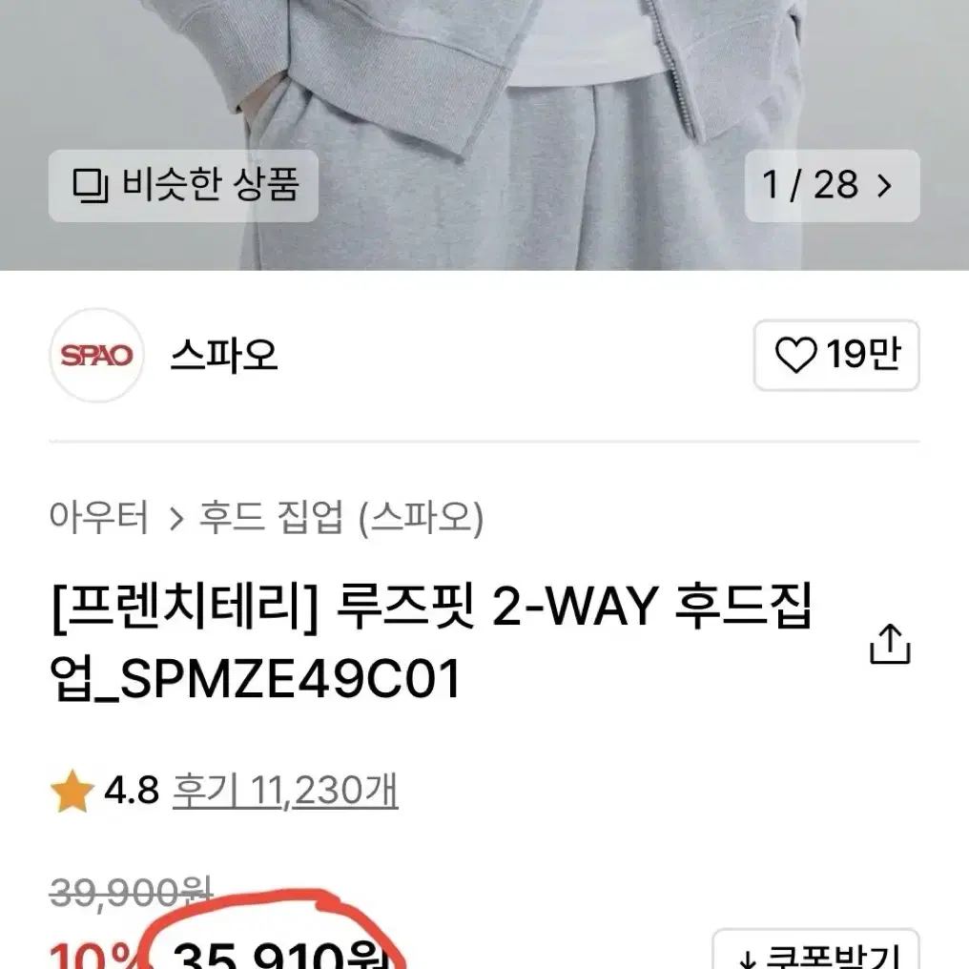Tap the 4.8 rating score

[x=132, y=791]
